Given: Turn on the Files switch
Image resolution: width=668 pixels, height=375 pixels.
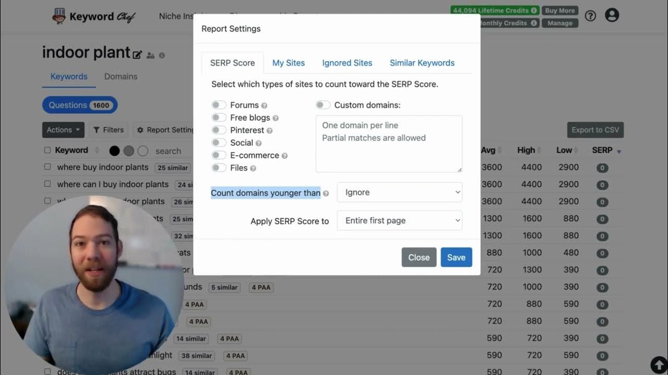Looking at the screenshot, I should pyautogui.click(x=219, y=168).
